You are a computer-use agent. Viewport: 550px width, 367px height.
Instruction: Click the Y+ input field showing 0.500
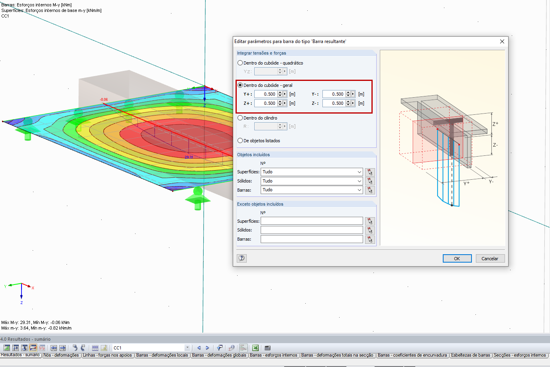tap(266, 94)
